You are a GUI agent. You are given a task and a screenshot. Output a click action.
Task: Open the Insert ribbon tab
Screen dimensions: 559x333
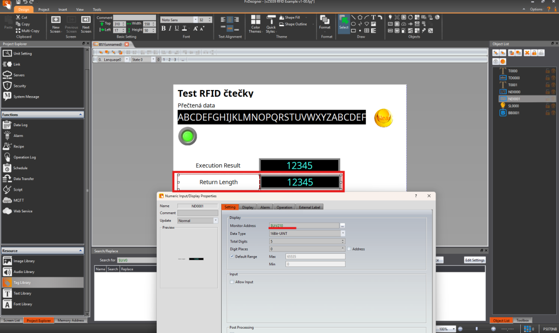tap(63, 10)
